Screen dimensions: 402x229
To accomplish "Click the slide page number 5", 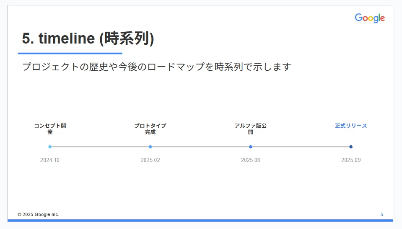I will point(382,214).
